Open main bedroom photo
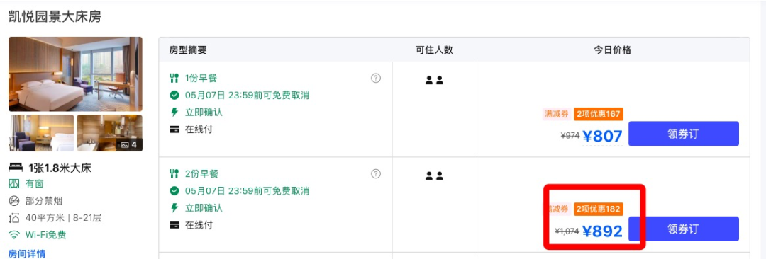This screenshot has height=259, width=766. [x=76, y=74]
